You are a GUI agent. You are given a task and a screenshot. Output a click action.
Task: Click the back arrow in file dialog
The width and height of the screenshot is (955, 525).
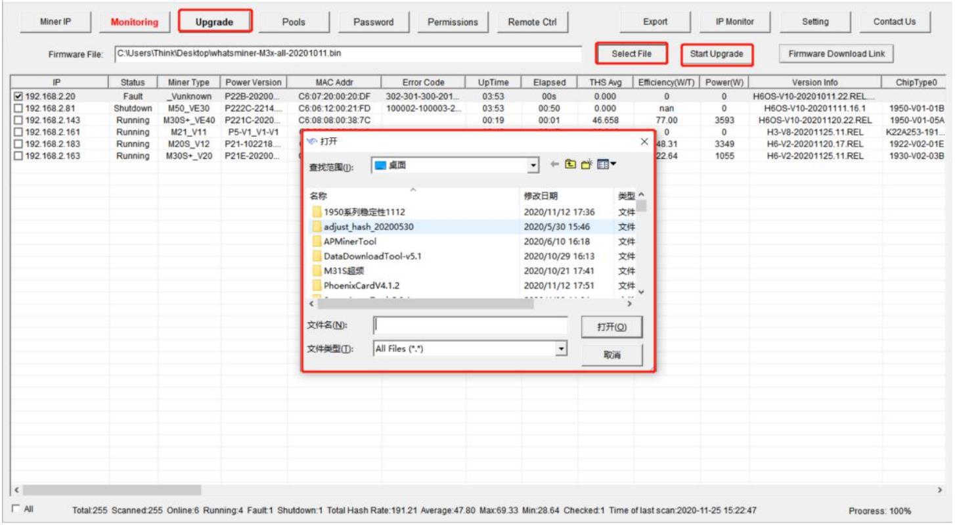[x=554, y=164]
